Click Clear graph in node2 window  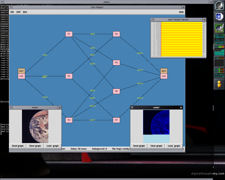click(x=156, y=146)
